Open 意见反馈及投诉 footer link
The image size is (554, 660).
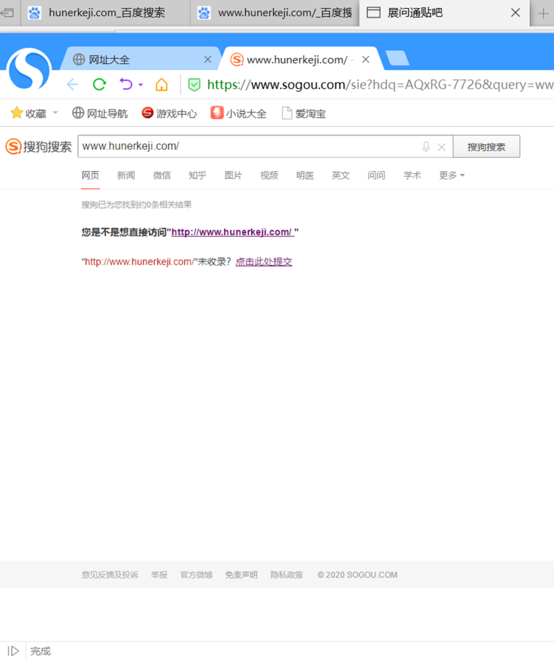[110, 575]
